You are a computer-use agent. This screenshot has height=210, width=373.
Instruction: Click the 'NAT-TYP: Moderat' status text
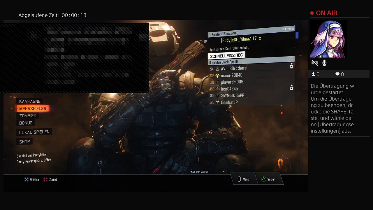[200, 172]
